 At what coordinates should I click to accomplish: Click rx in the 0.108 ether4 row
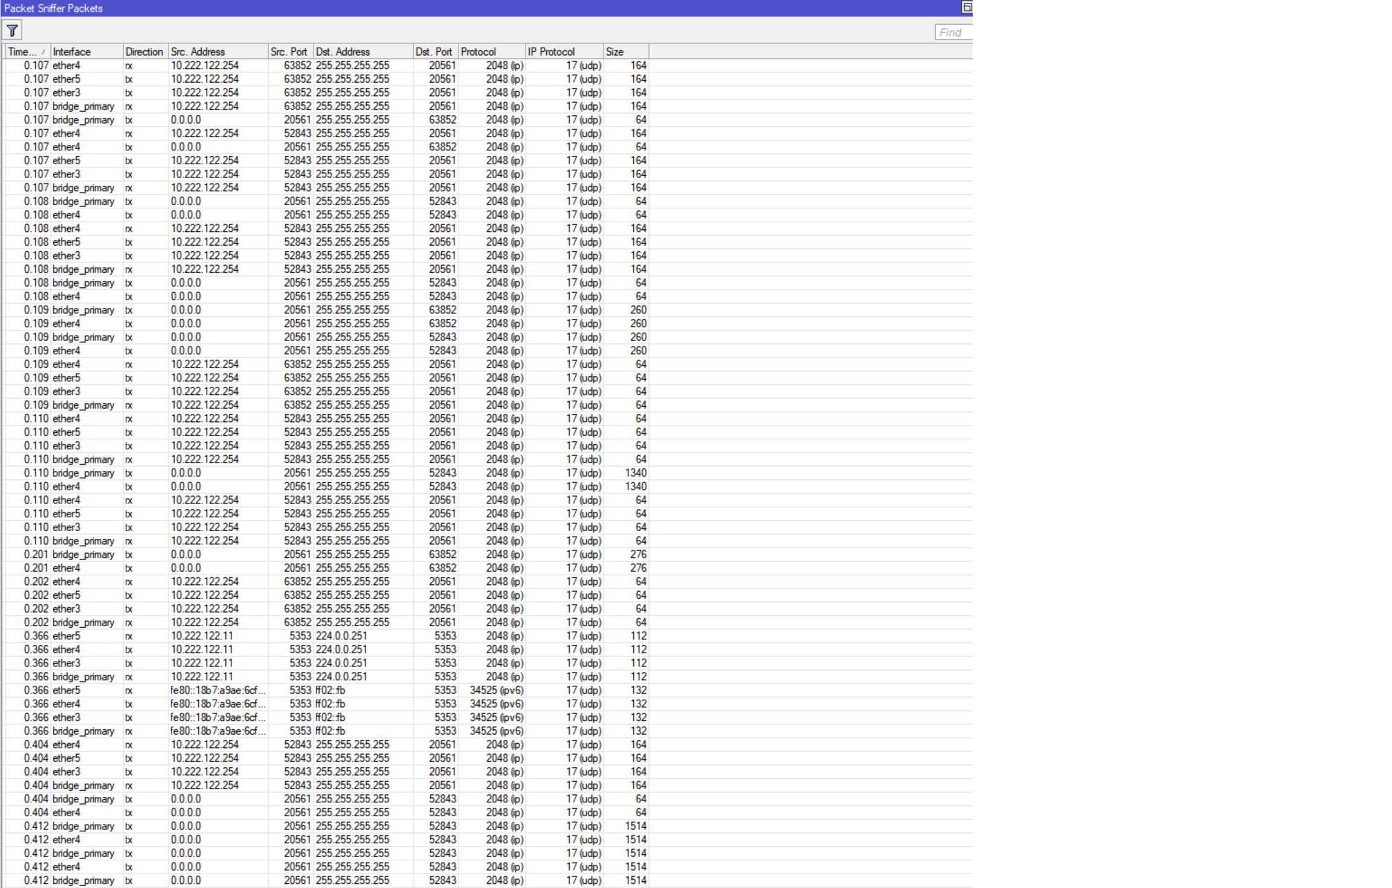pos(129,229)
